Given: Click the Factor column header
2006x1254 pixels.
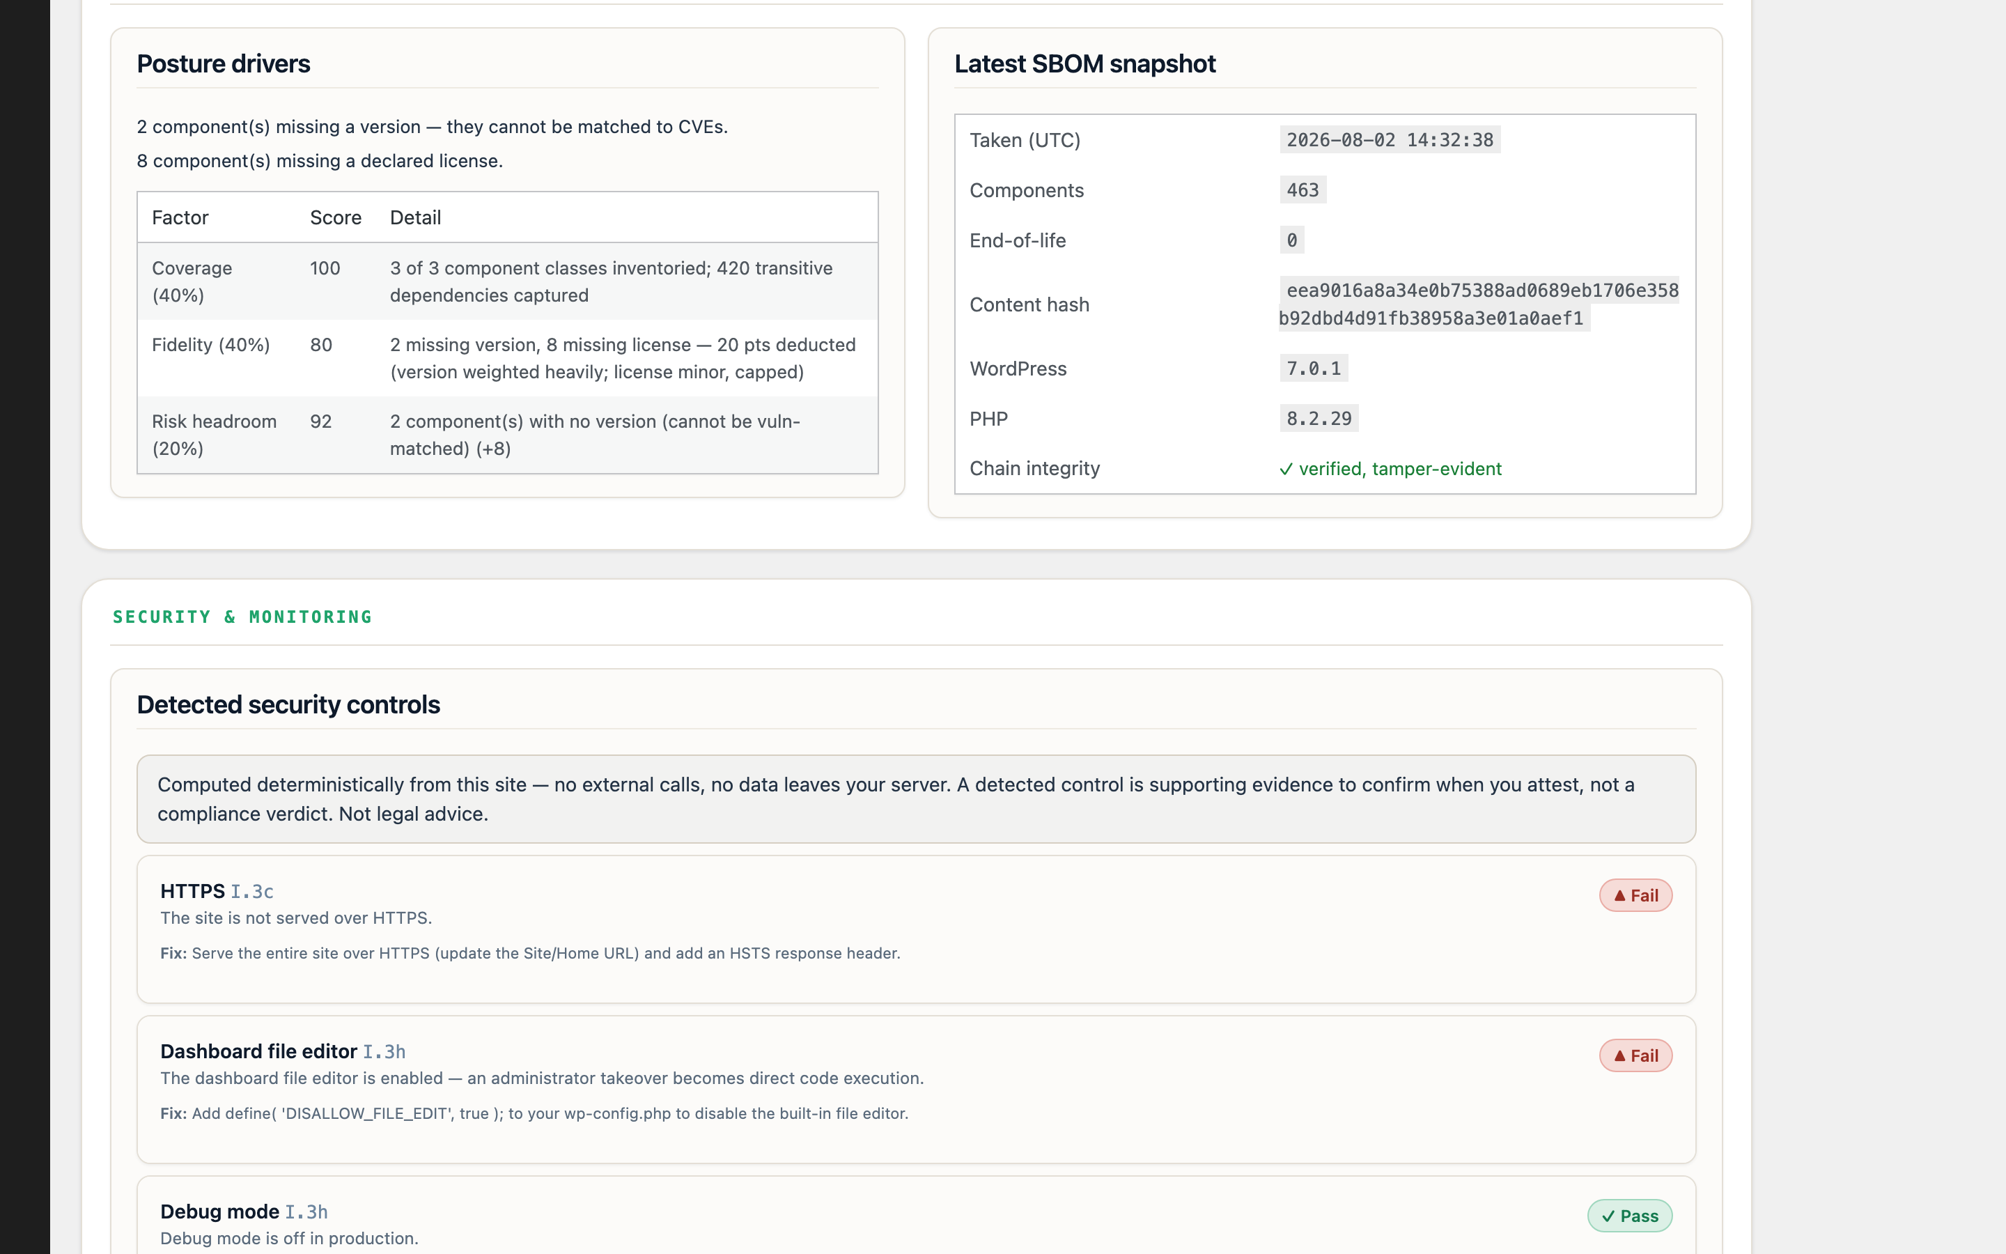Looking at the screenshot, I should pyautogui.click(x=180, y=217).
